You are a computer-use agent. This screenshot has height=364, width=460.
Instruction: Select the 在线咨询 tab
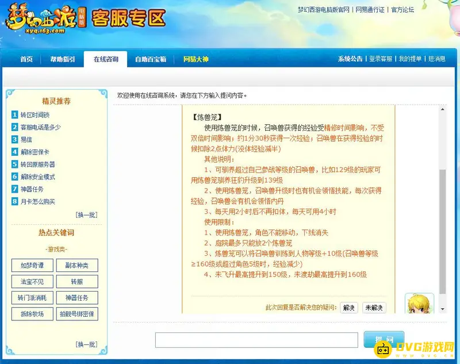[106, 59]
